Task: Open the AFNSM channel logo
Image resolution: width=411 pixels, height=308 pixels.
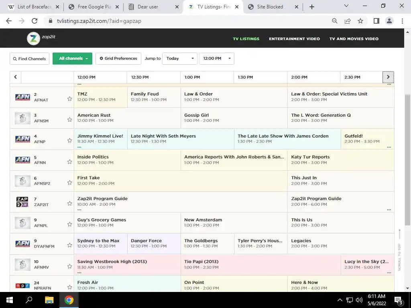Action: 22,118
